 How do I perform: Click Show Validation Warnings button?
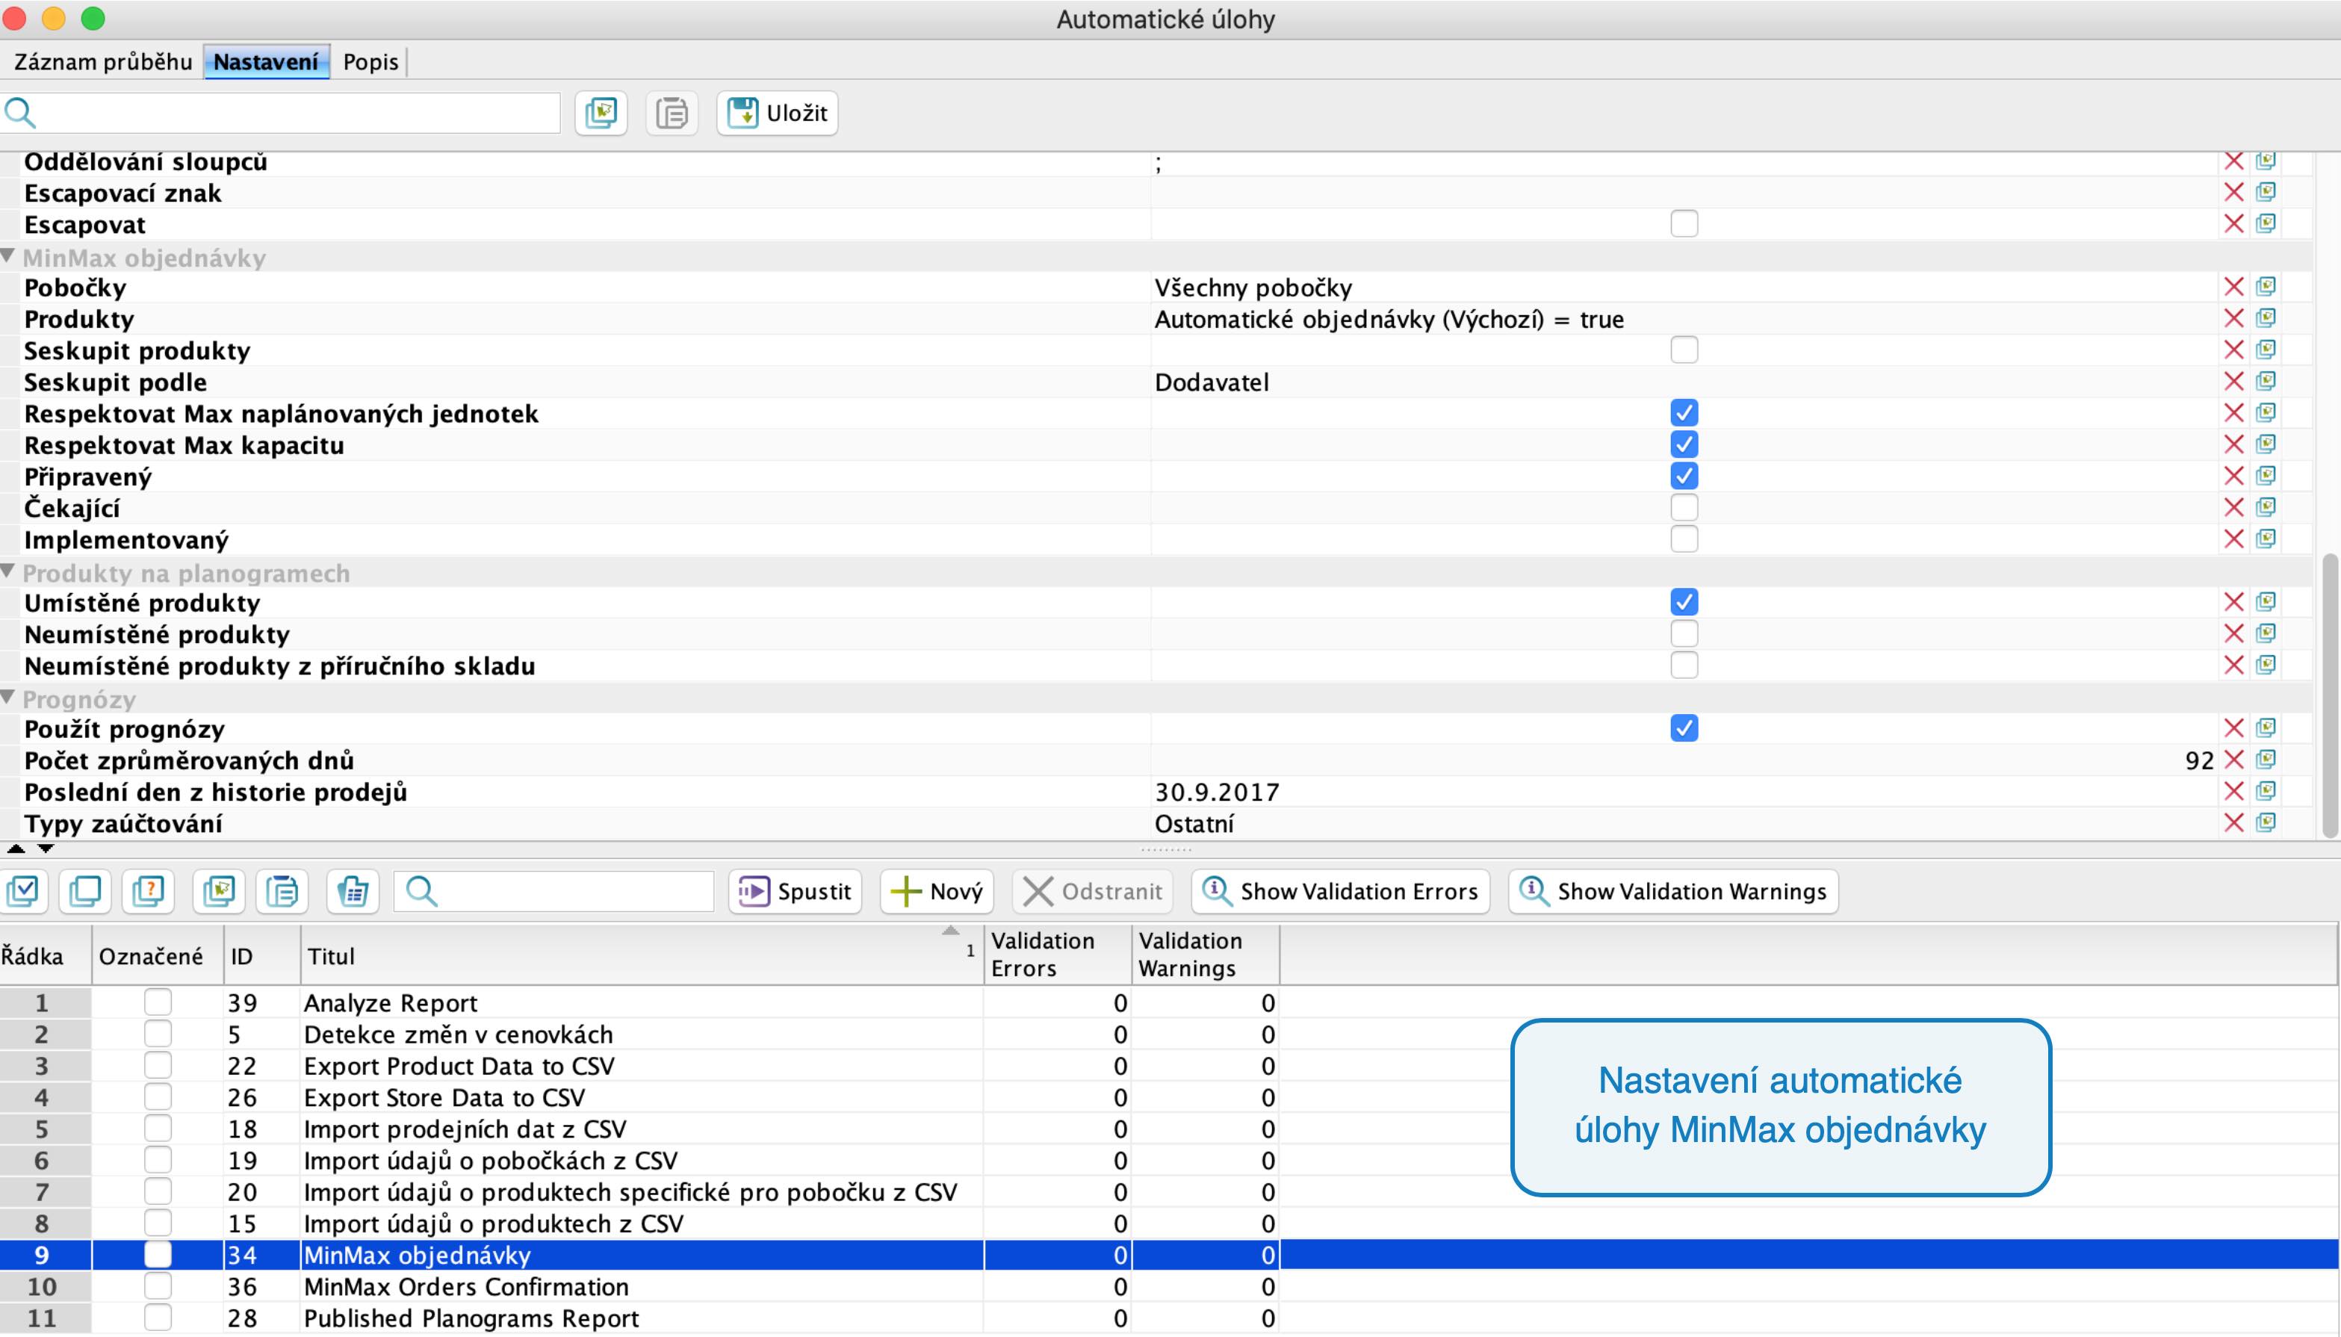(1672, 891)
